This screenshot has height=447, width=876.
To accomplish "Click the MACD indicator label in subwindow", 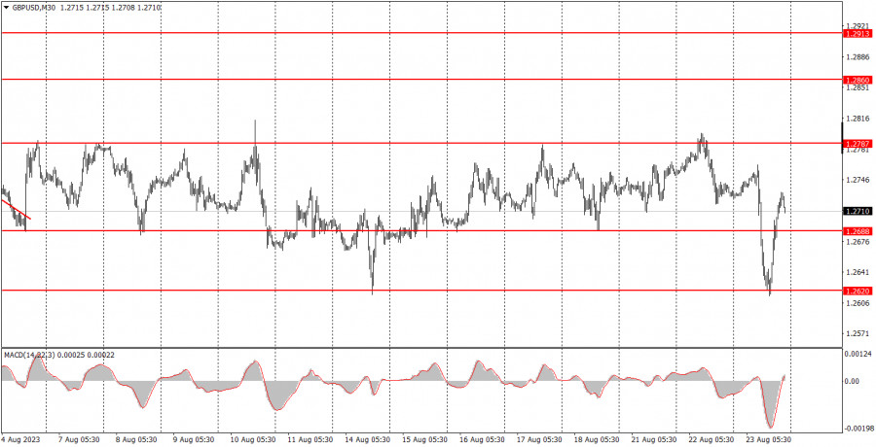I will (x=57, y=355).
